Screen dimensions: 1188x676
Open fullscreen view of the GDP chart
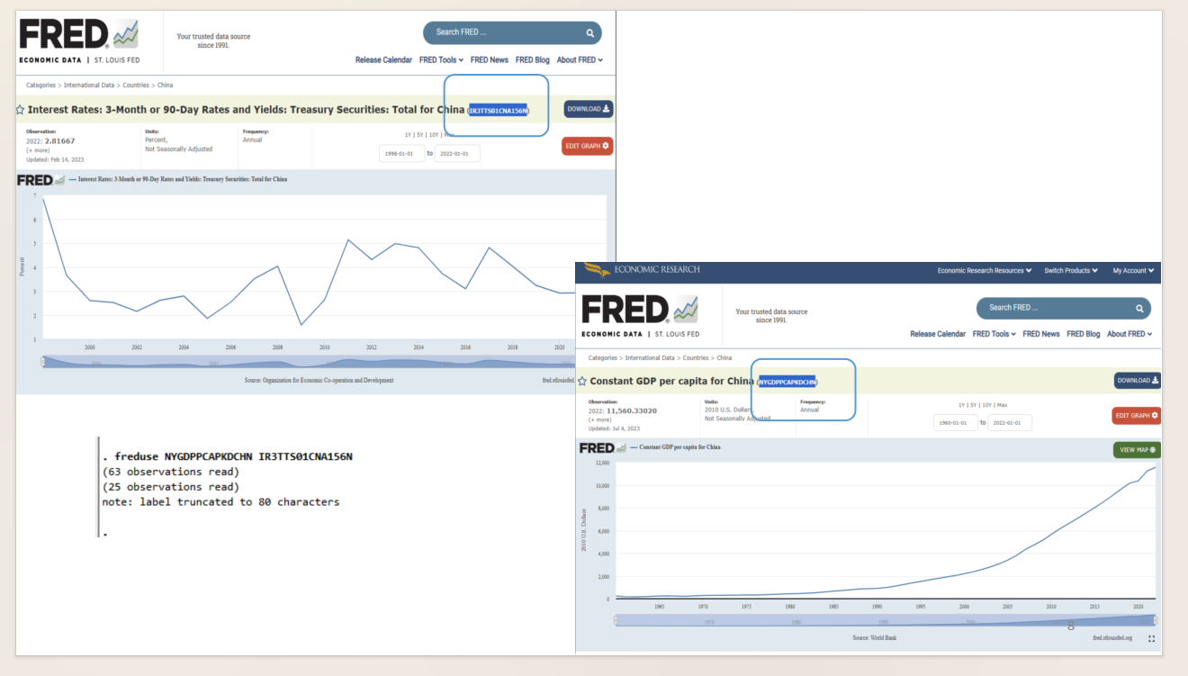(1152, 638)
